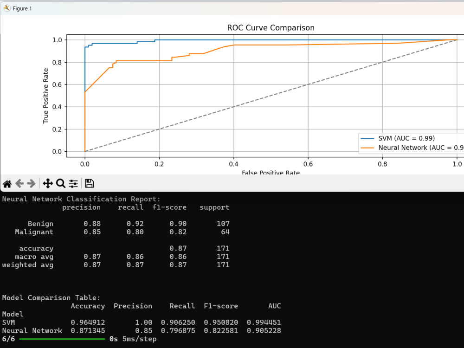Activate the Pan axes tool

pos(48,184)
